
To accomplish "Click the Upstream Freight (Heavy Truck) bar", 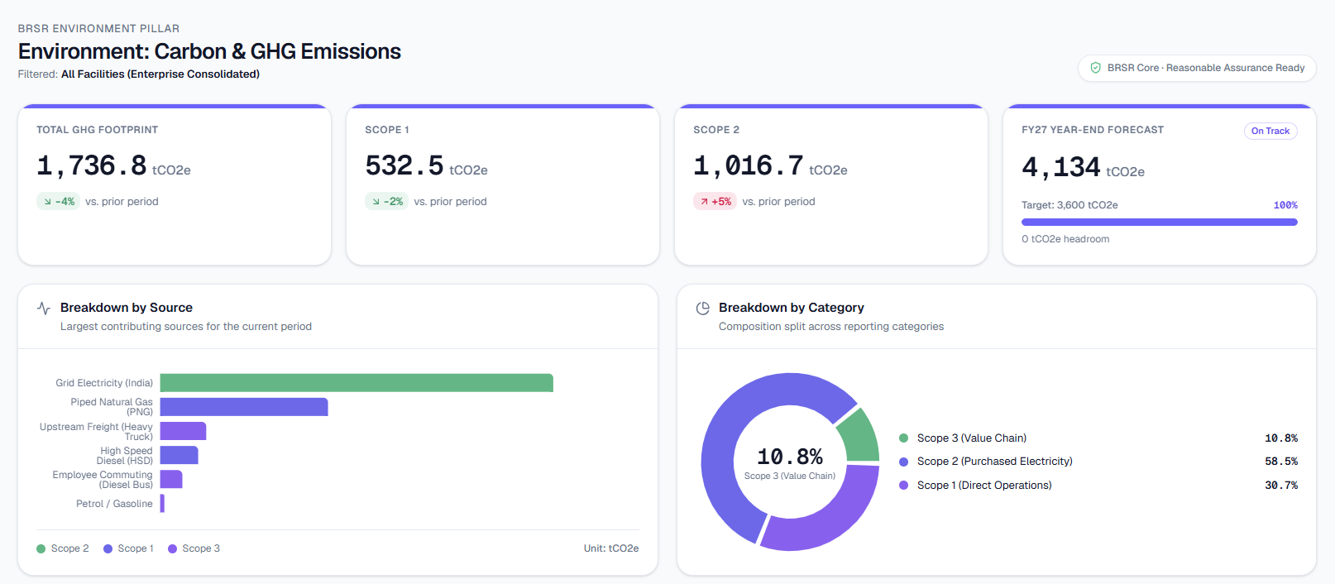I will (183, 431).
